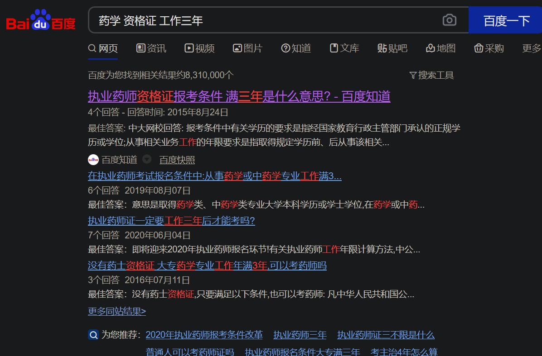542x356 pixels.
Task: Open link 执业药师证一定要工作三年后才能考吗
Action: pos(171,221)
